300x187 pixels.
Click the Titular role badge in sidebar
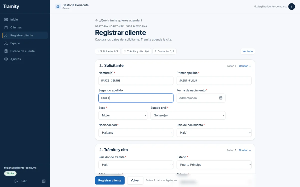10,174
